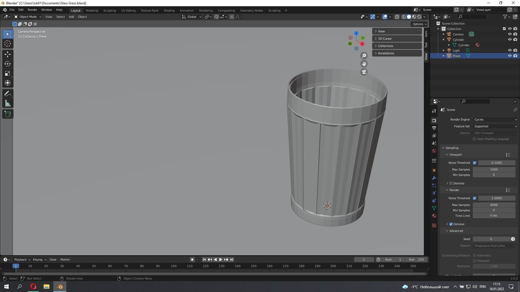Uncheck Collection exclude checkbox
Viewport: 520px width, 292px height.
pos(504,29)
